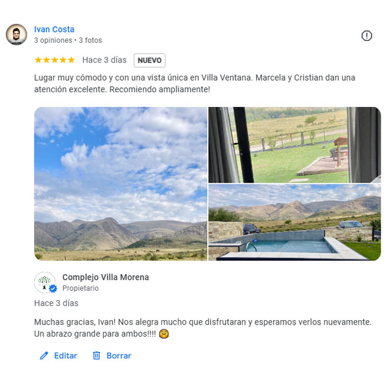Click the Complejo Villa Morena owner name
Image resolution: width=391 pixels, height=391 pixels.
(106, 277)
